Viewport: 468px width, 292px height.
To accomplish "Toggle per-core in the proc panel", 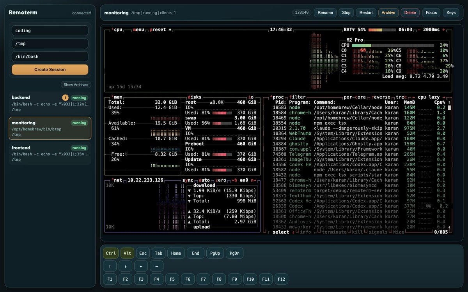I will click(x=355, y=97).
